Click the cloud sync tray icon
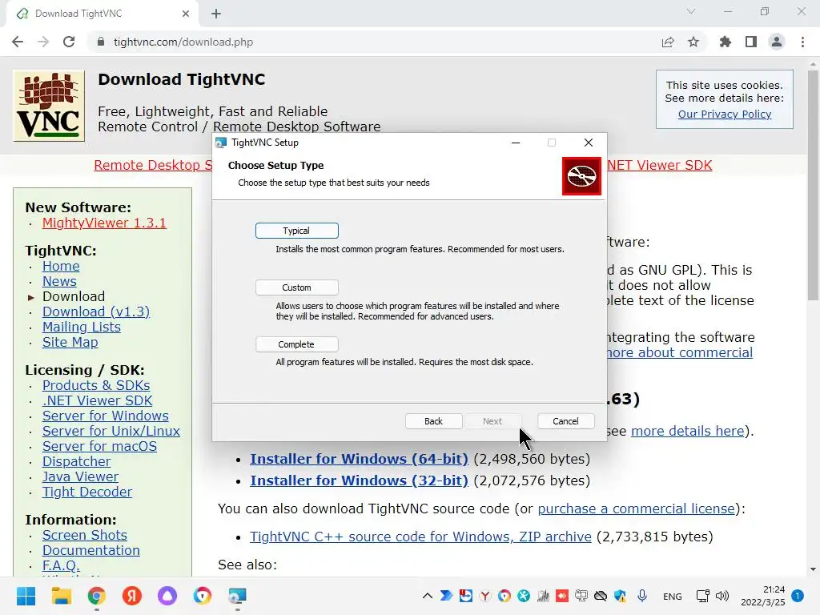Screen dimensions: 820x615 coord(601,596)
